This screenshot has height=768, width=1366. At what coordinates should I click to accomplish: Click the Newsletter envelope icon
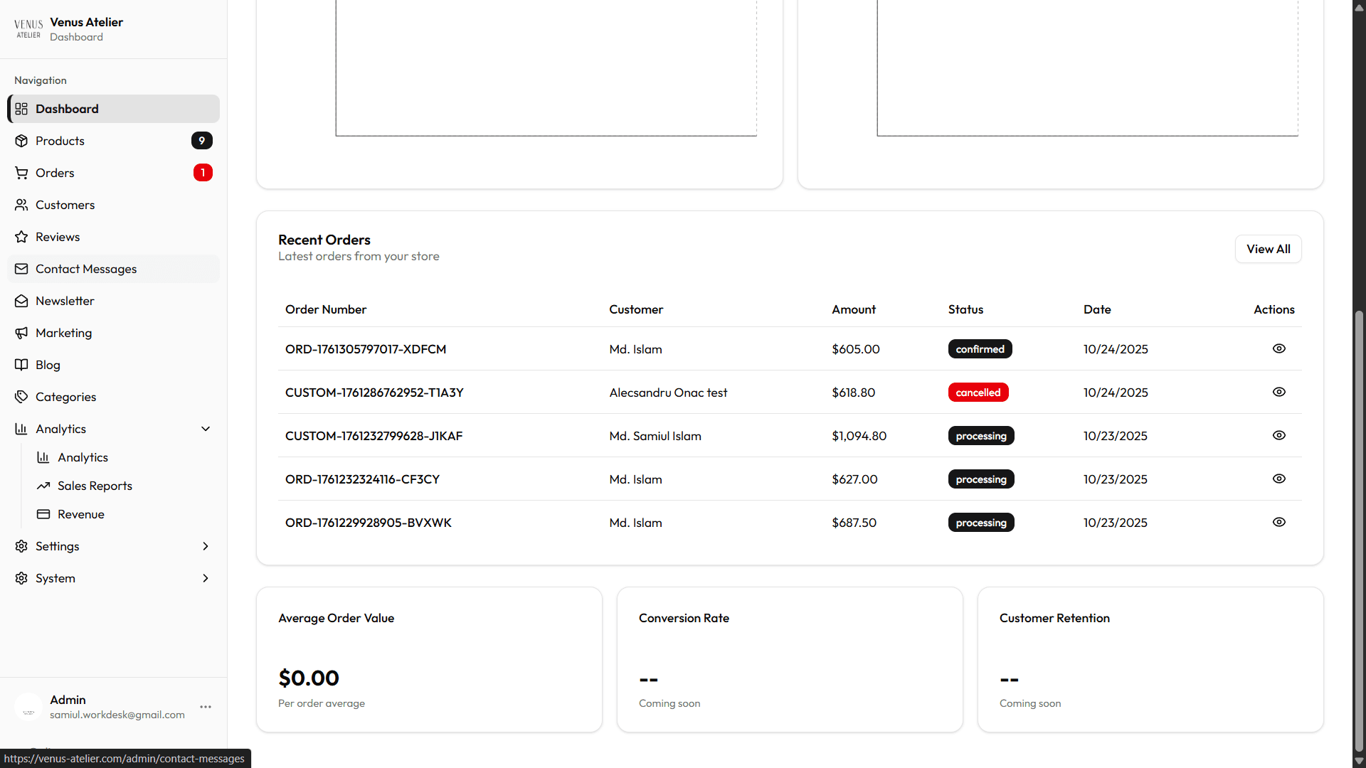tap(21, 301)
